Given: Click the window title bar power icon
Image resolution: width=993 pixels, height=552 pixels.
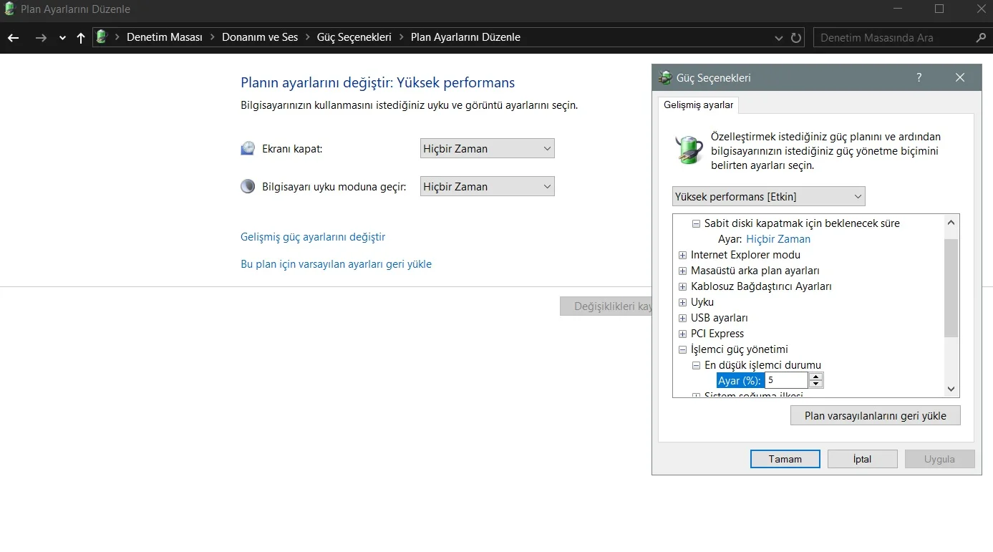Looking at the screenshot, I should pyautogui.click(x=10, y=9).
